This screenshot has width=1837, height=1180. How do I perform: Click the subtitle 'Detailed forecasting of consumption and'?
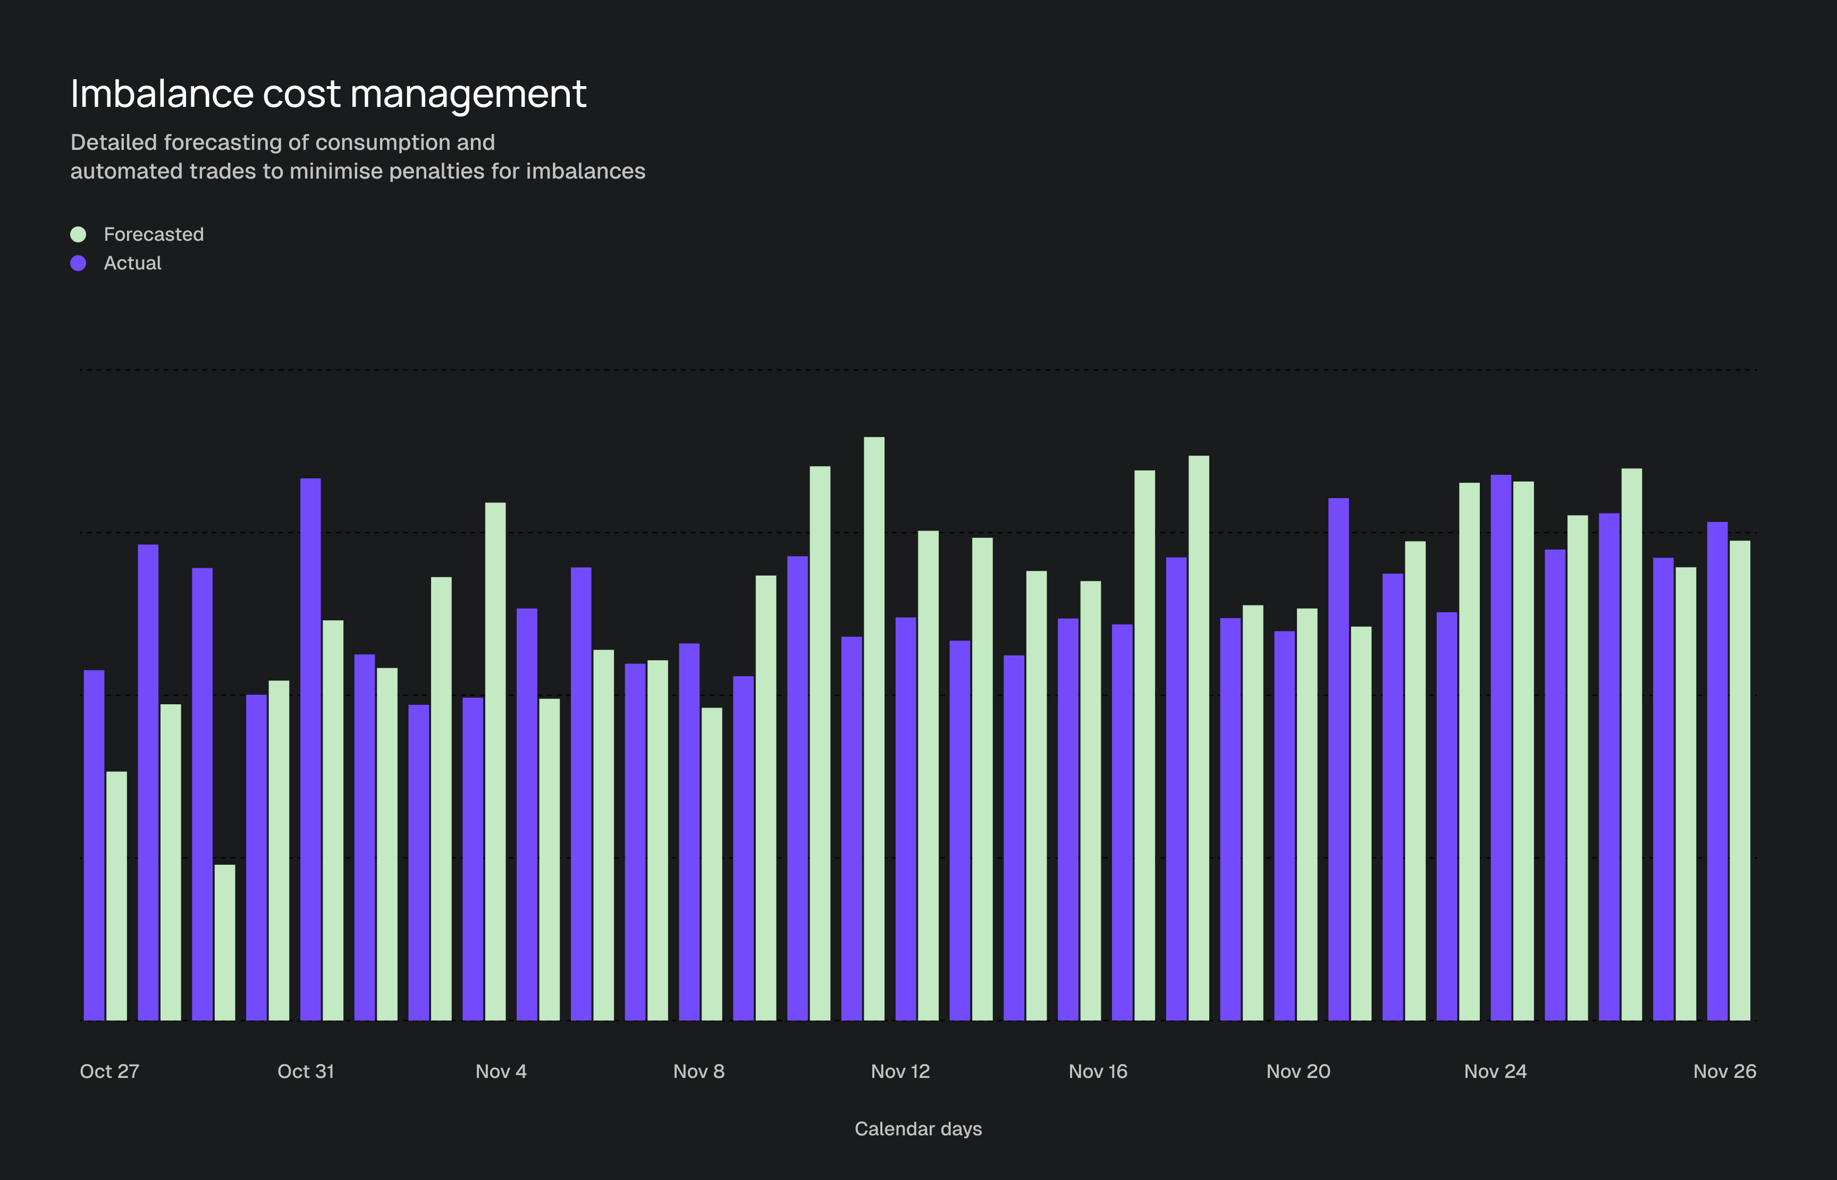(283, 142)
